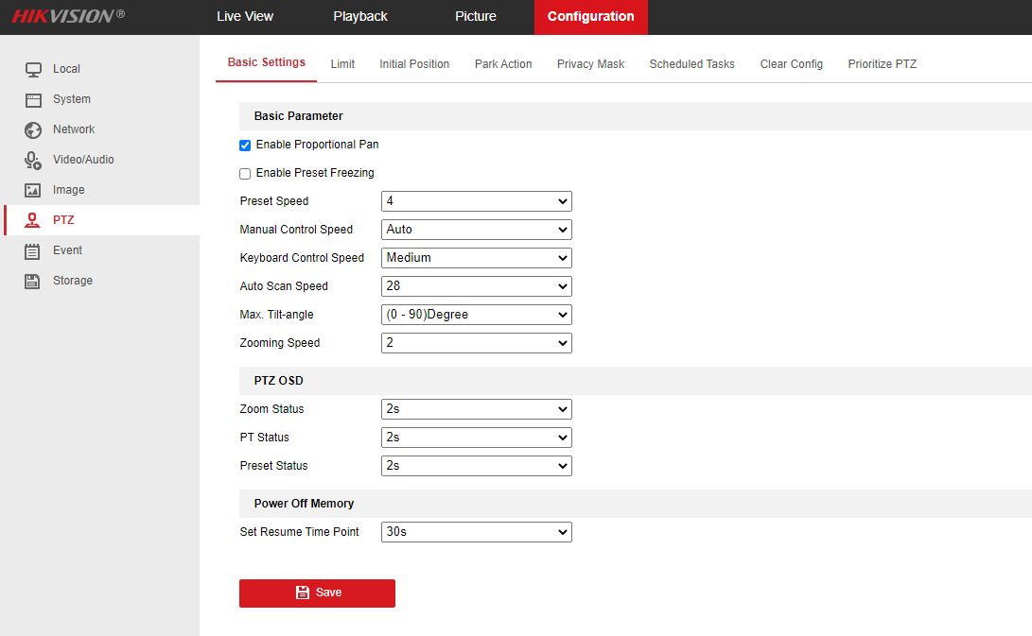The height and width of the screenshot is (636, 1032).
Task: Expand the Keyboard Control Speed dropdown
Action: pos(477,258)
